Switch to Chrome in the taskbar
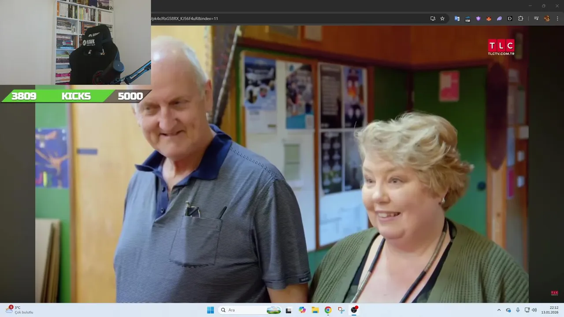564x317 pixels. [x=328, y=310]
